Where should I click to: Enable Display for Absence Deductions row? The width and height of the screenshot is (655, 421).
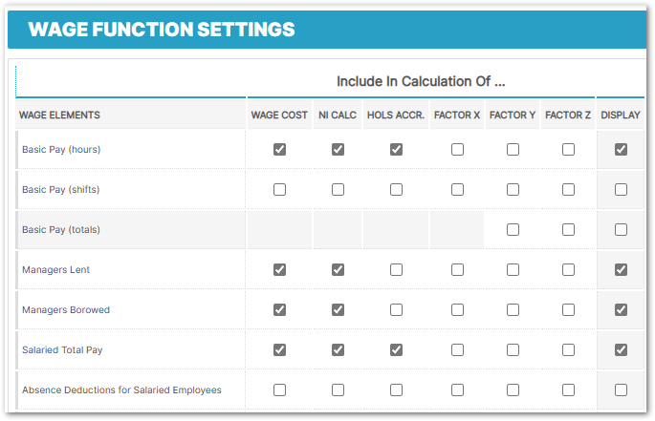coord(621,390)
